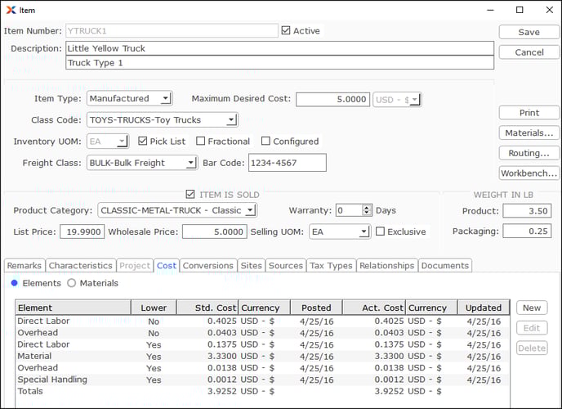Click the Totals row

(262, 392)
